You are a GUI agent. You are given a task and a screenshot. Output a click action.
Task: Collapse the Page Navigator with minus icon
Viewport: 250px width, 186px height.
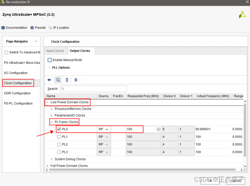coord(36,41)
